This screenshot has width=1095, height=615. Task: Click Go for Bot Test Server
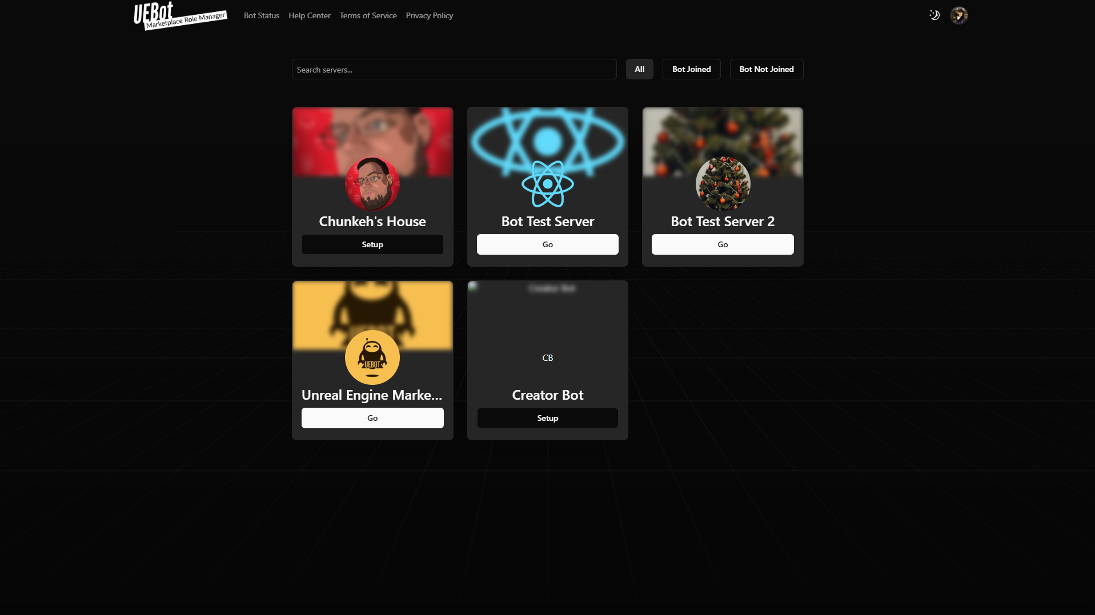click(548, 244)
